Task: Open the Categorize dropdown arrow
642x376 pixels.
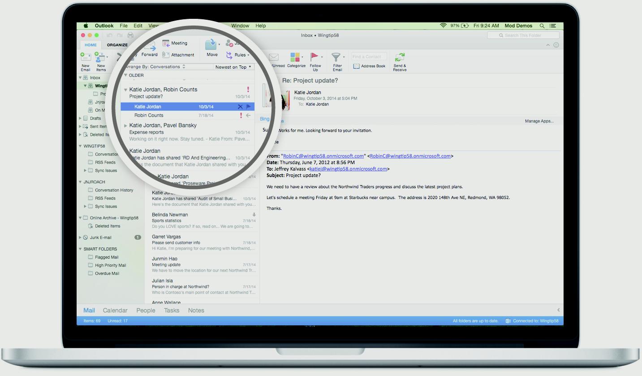Action: pyautogui.click(x=302, y=57)
